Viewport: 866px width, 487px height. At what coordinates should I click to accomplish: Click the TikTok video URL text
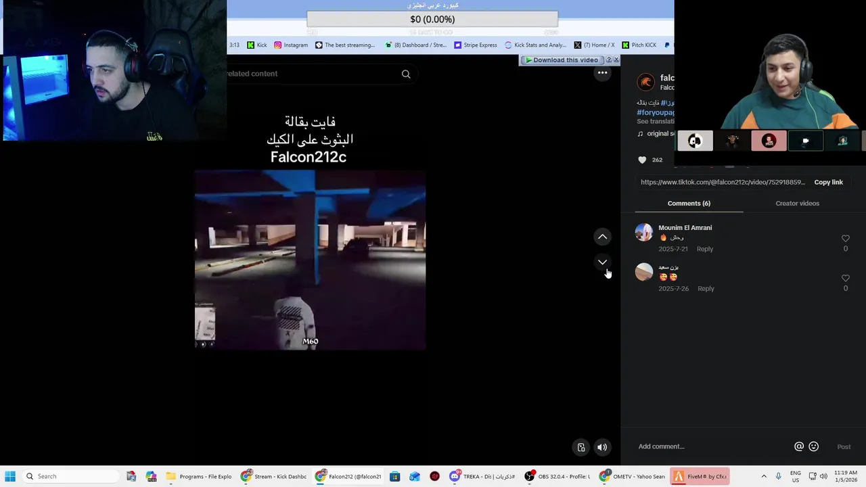723,182
